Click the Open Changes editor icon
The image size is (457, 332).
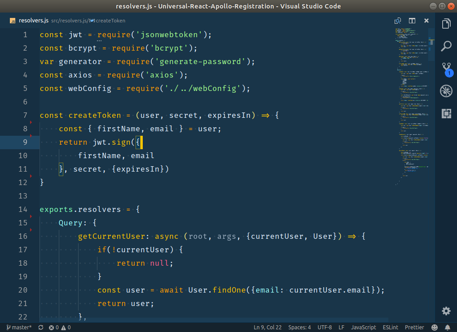[398, 21]
